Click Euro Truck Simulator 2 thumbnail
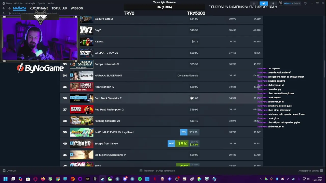This screenshot has height=183, width=326. click(82, 98)
